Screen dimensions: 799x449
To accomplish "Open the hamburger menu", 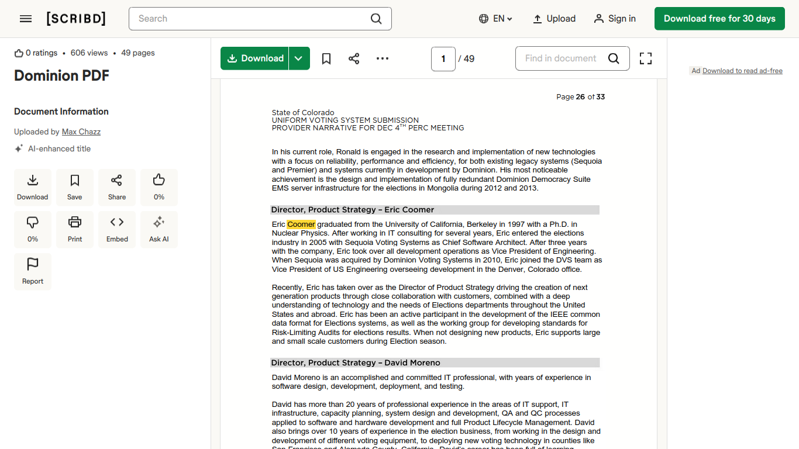I will (26, 19).
